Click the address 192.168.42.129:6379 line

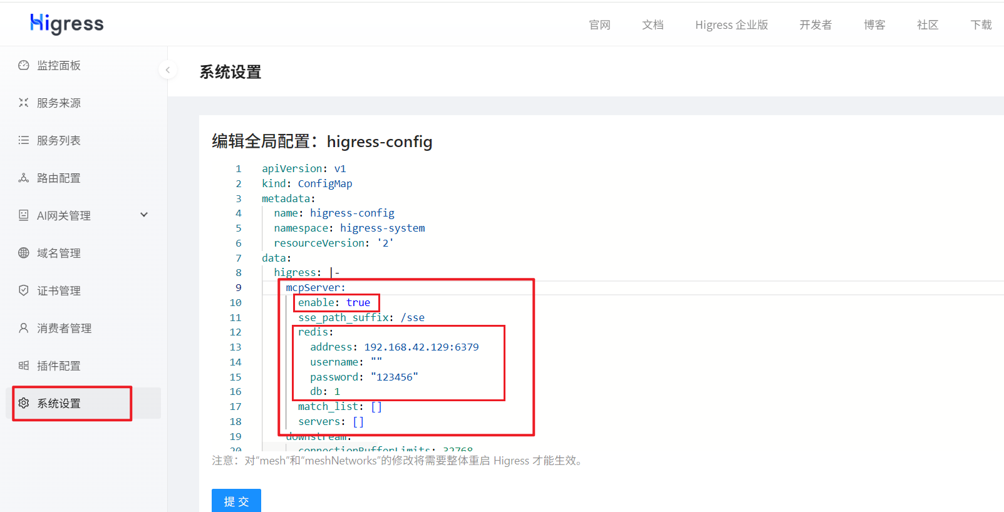pos(395,347)
